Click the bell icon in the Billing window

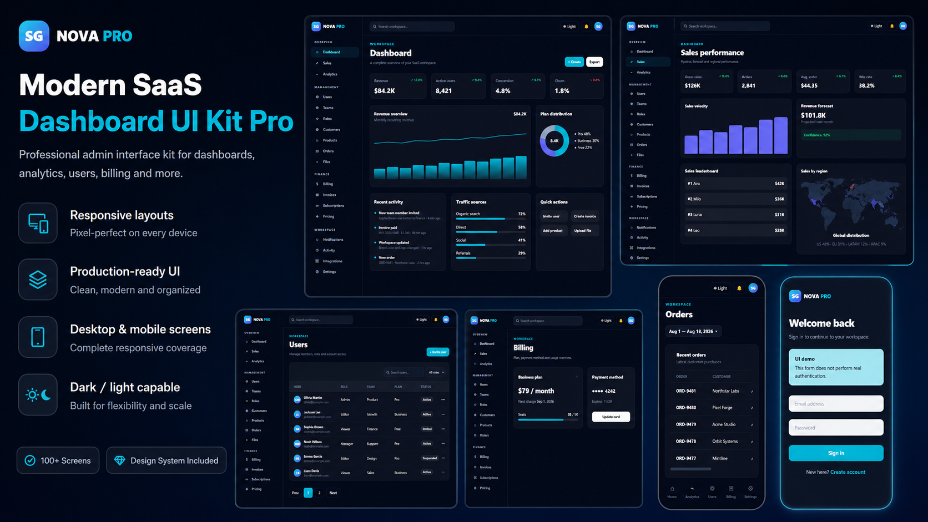pos(621,321)
